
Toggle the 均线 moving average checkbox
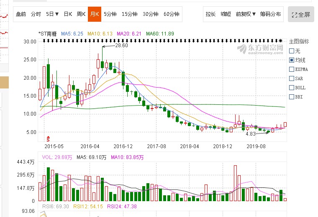pos(292,60)
